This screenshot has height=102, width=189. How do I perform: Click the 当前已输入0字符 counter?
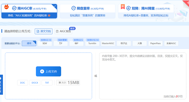pyautogui.click(x=173, y=96)
